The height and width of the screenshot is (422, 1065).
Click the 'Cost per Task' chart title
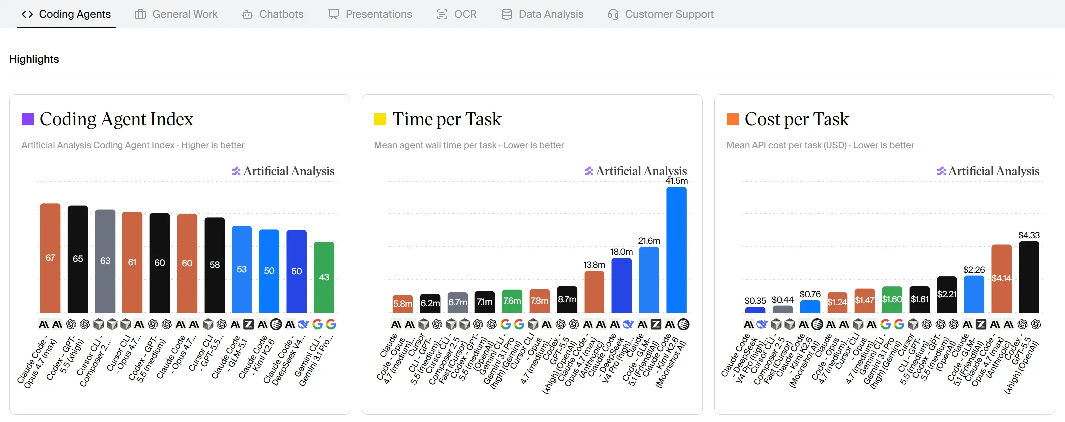coord(797,119)
